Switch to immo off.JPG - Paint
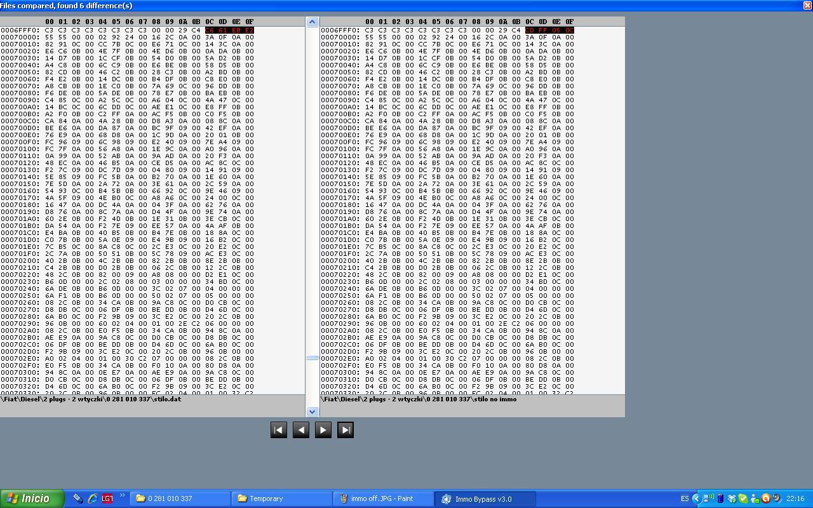Screen dimensions: 813x508 click(x=384, y=498)
